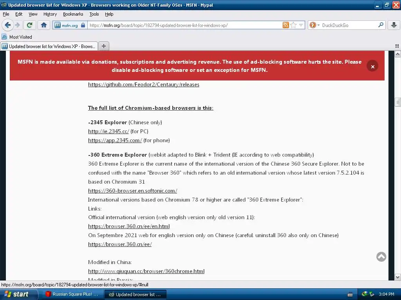Go back one page in browser
Image resolution: width=401 pixels, height=300 pixels.
[x=7, y=25]
